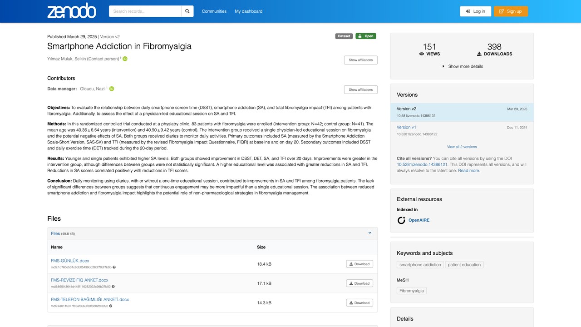Click the 151 views count

(x=429, y=47)
